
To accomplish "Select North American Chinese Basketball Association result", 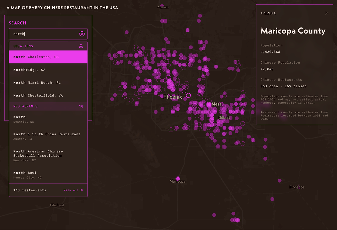I will [48, 156].
